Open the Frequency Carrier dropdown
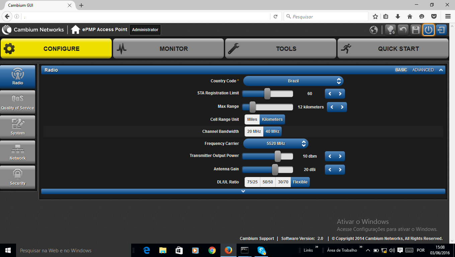 [x=276, y=144]
